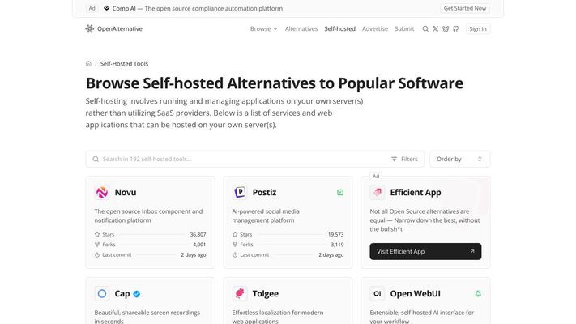Viewport: 576px width, 324px height.
Task: Click Novu forks count 4,001
Action: (199, 245)
